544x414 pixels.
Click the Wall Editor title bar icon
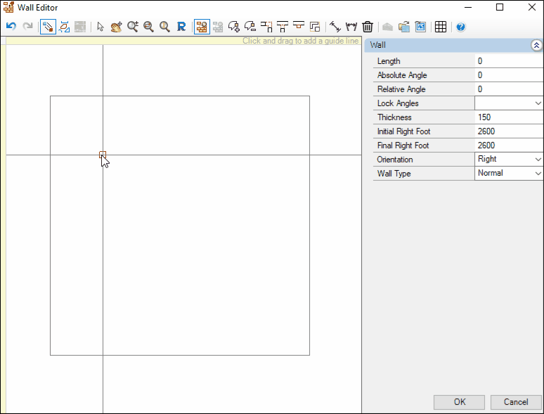point(8,7)
